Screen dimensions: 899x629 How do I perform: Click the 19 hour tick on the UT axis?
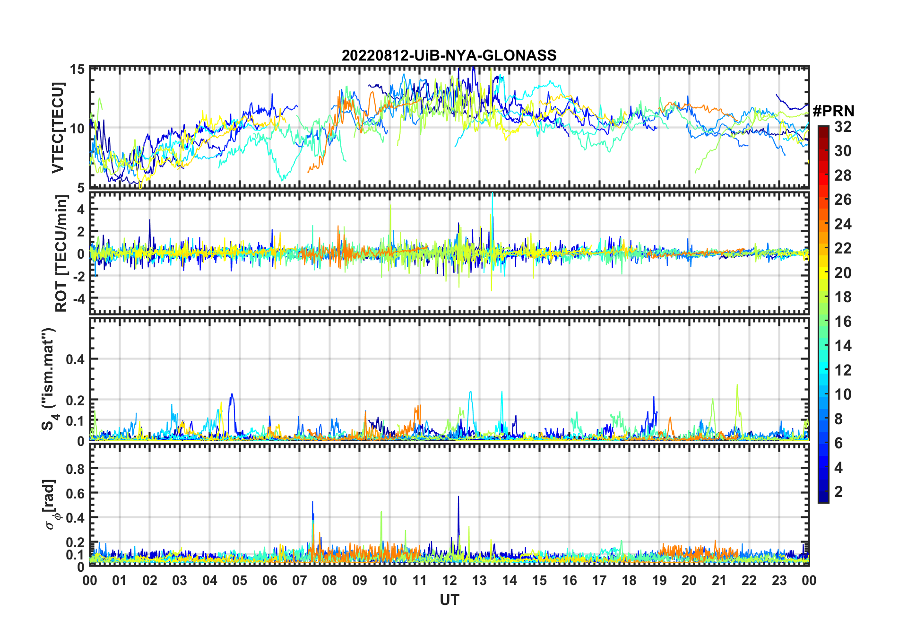point(659,580)
